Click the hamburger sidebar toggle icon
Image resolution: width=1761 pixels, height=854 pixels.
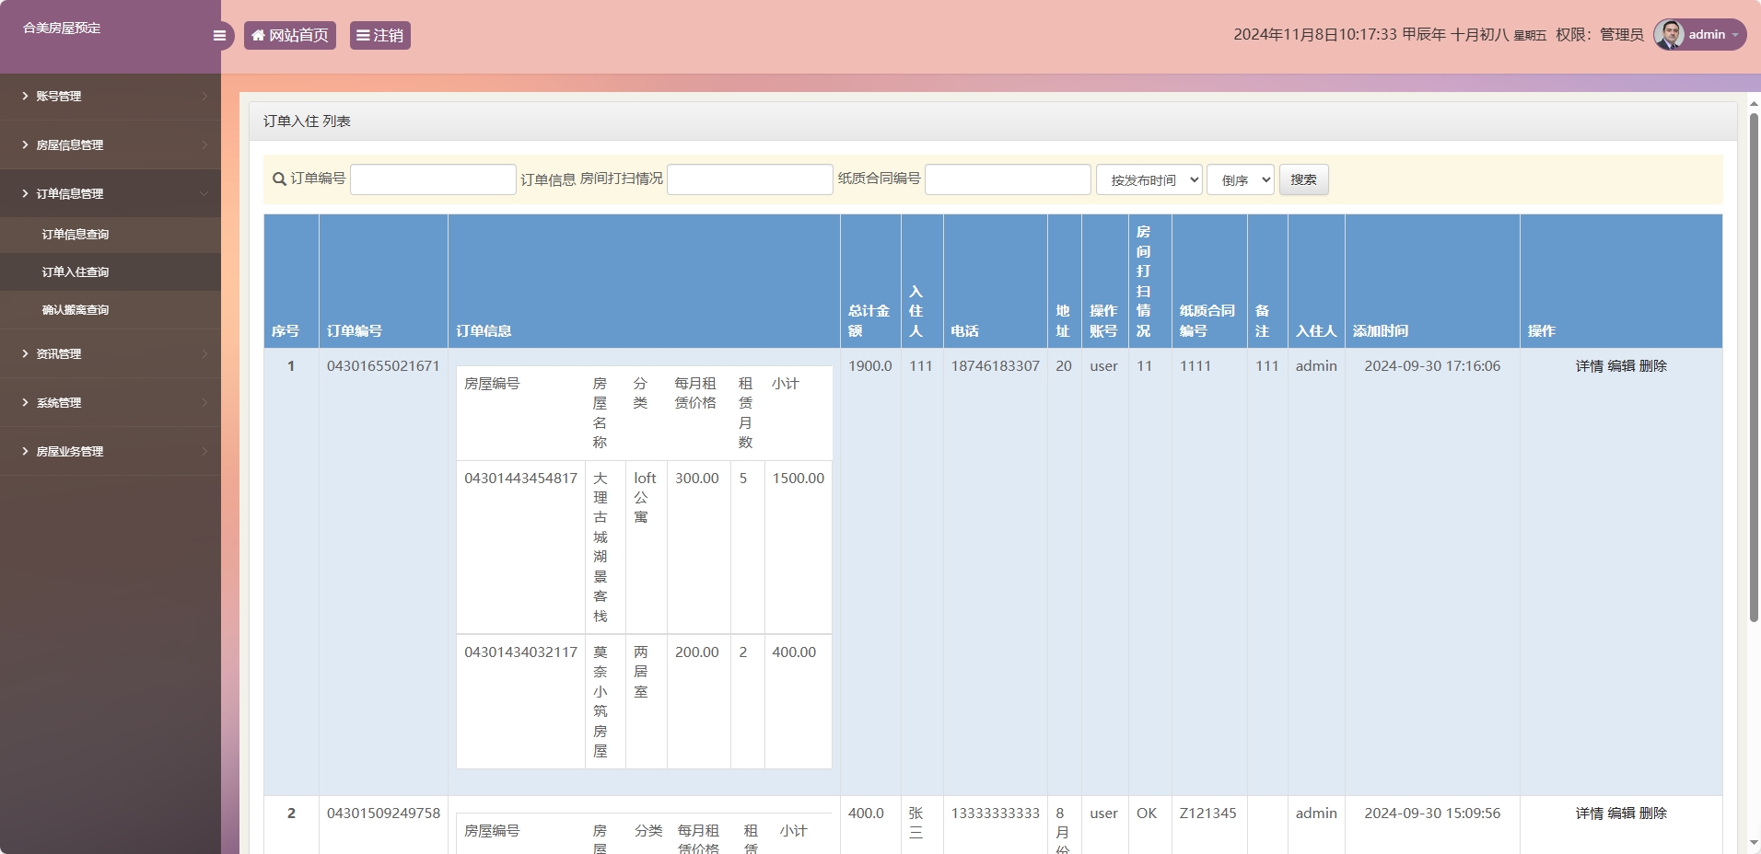(219, 35)
